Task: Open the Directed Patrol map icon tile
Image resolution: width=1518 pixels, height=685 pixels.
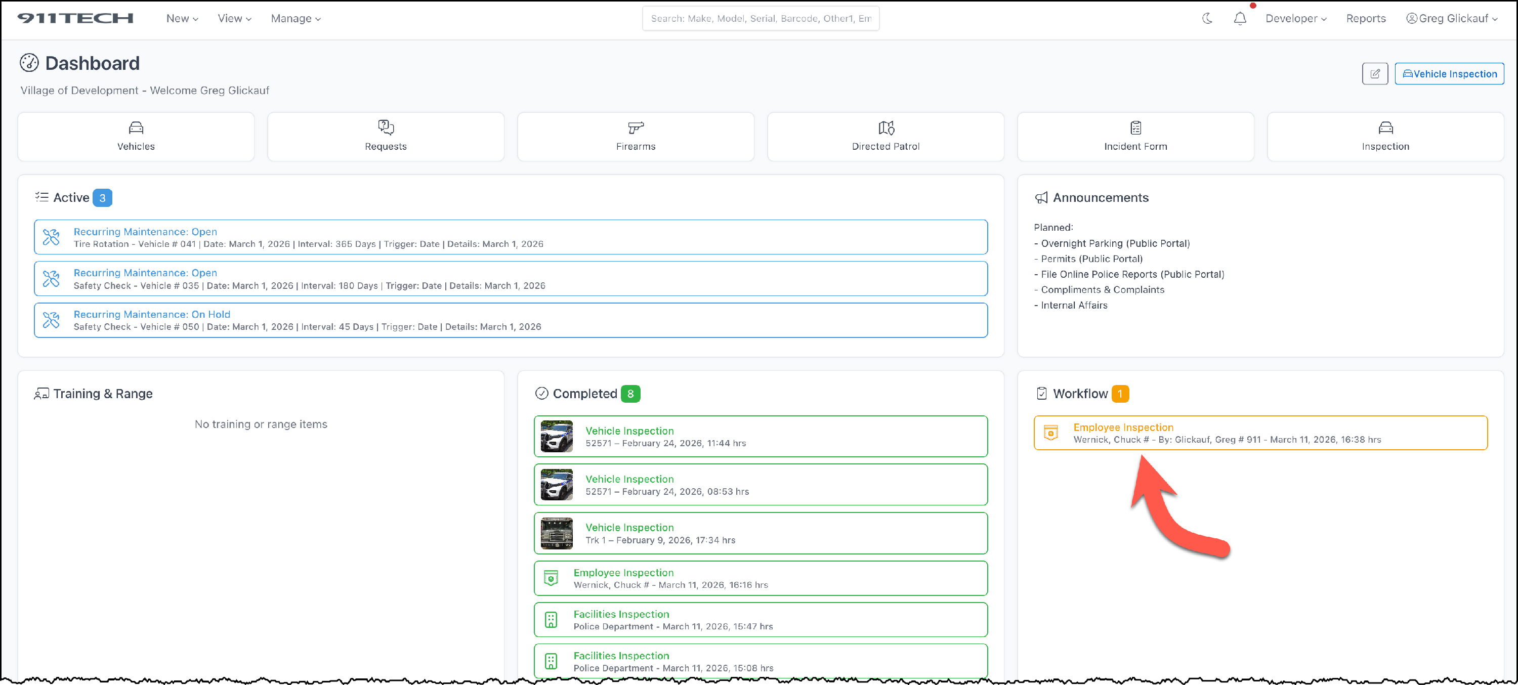Action: 885,128
